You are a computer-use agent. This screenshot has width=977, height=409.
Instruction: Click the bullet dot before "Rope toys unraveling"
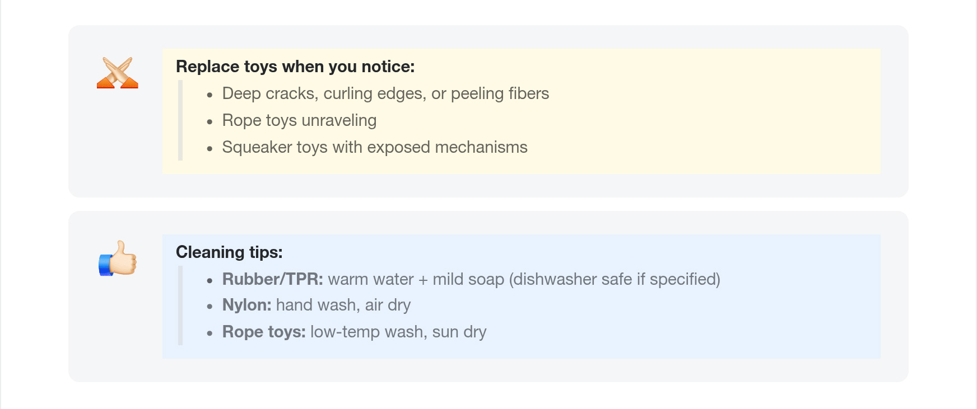210,121
